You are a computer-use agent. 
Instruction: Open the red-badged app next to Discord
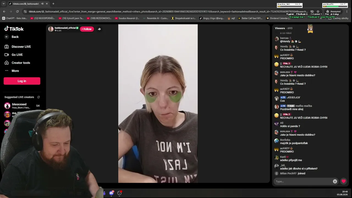(120, 193)
